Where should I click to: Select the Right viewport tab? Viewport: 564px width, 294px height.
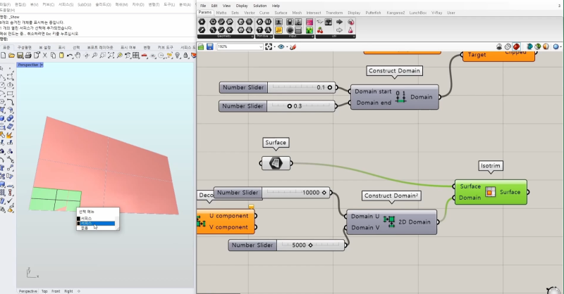coord(68,291)
